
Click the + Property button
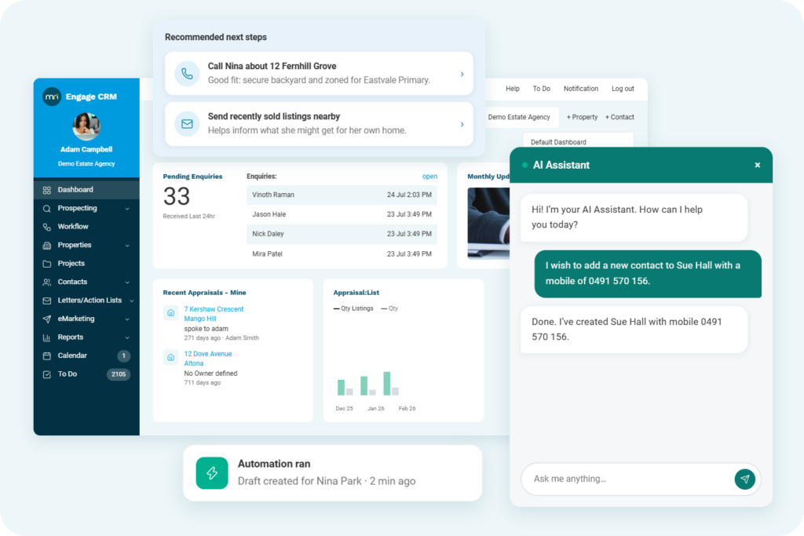click(582, 118)
